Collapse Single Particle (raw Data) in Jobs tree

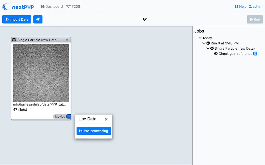208,48
